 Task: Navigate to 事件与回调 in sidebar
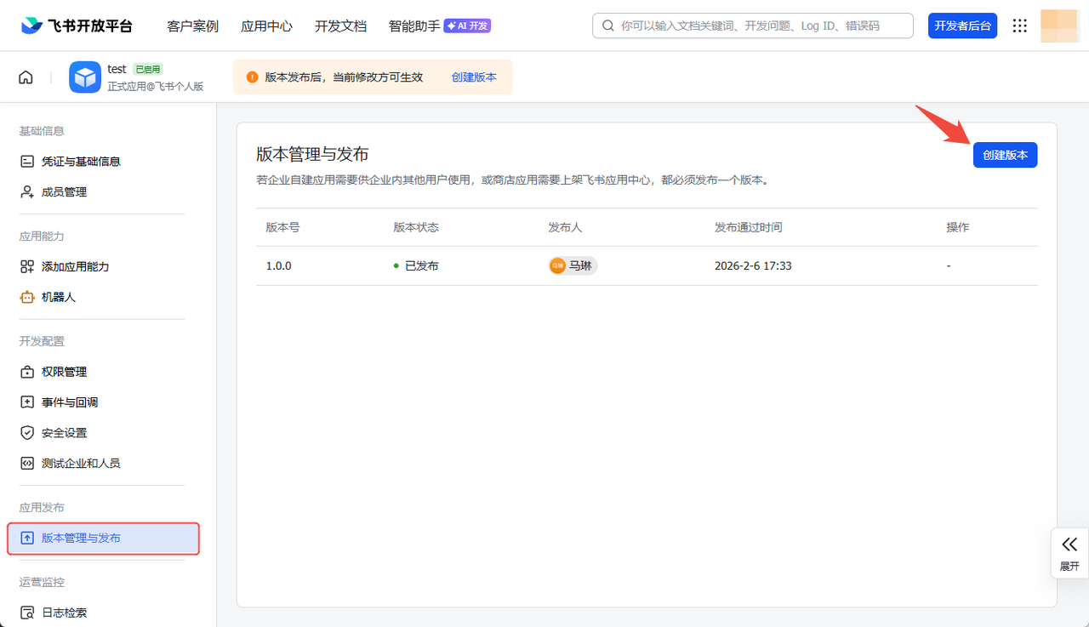[70, 402]
